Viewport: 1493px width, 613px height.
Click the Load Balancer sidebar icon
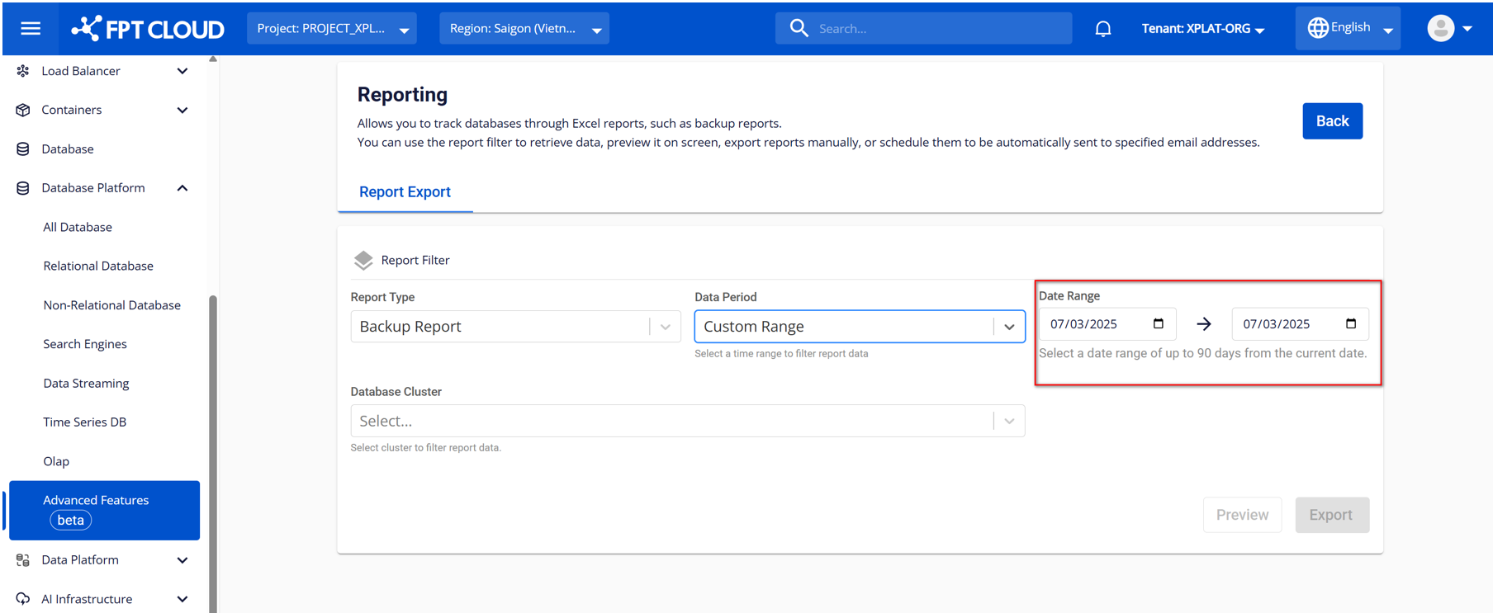[23, 71]
